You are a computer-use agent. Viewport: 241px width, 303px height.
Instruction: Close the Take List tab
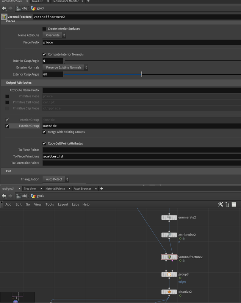(48, 1)
